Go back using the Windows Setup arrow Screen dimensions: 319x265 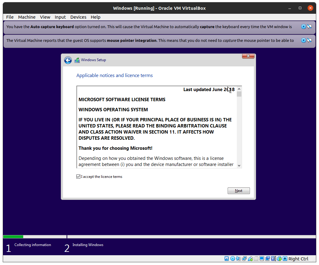tap(68, 60)
